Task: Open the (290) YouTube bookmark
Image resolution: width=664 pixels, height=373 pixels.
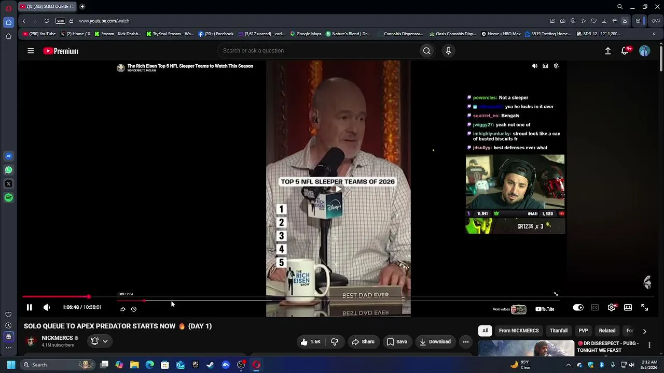Action: pos(39,34)
